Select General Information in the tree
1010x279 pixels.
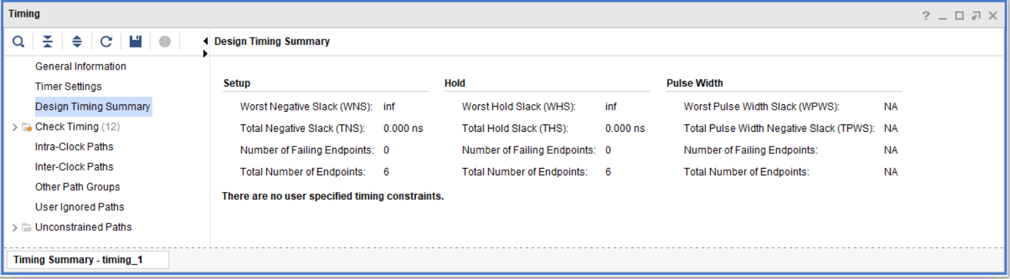[x=80, y=66]
